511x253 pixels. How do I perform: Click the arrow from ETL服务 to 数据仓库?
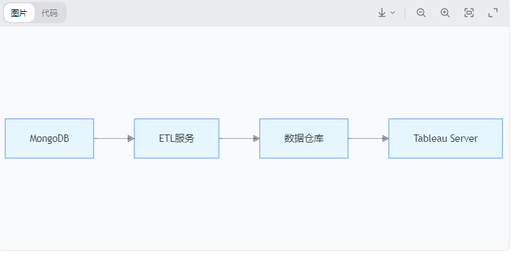(x=240, y=138)
